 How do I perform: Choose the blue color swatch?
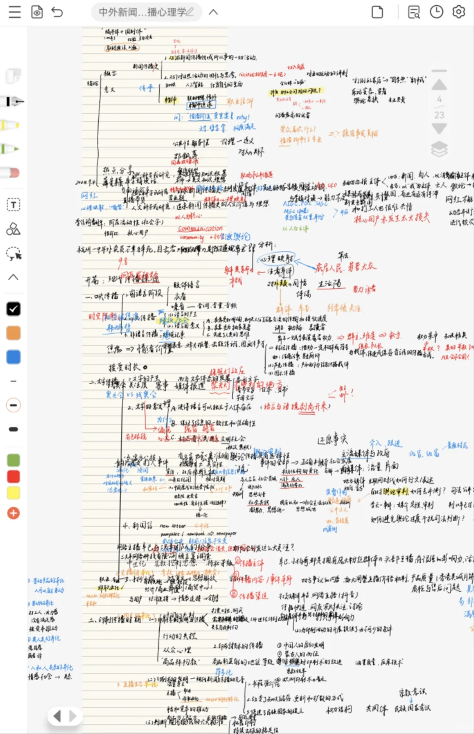tap(14, 357)
